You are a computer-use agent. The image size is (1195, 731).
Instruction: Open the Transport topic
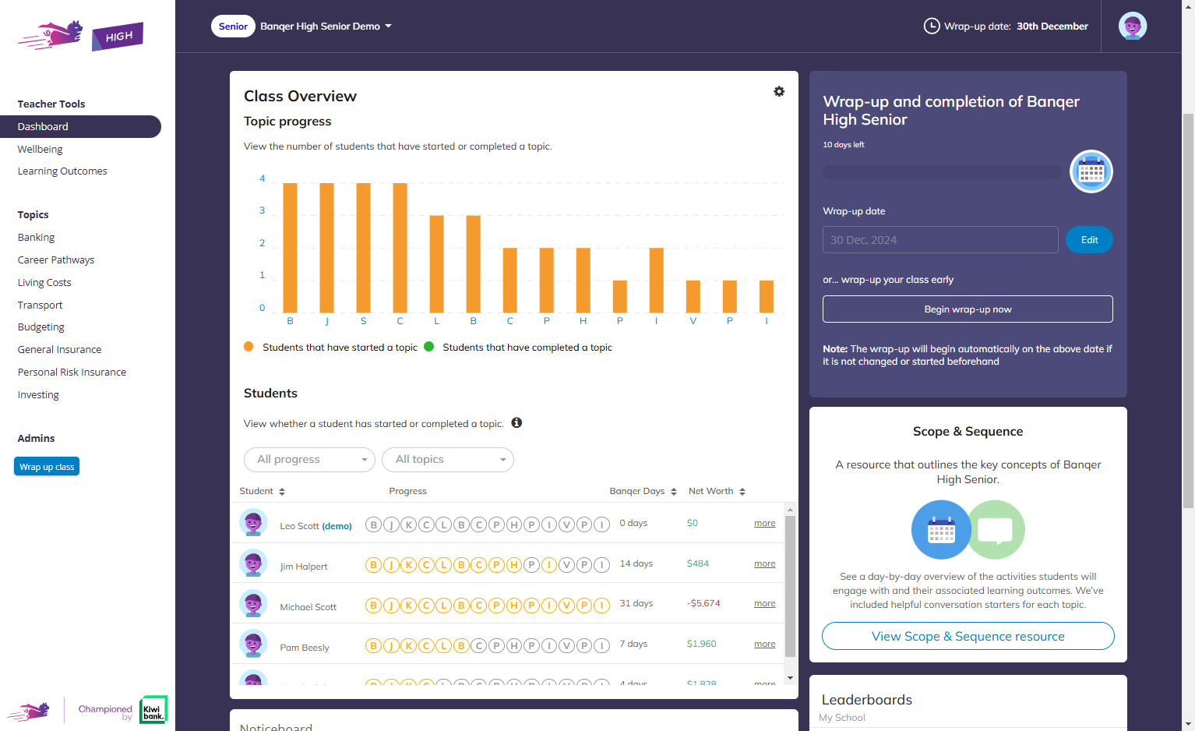tap(41, 305)
